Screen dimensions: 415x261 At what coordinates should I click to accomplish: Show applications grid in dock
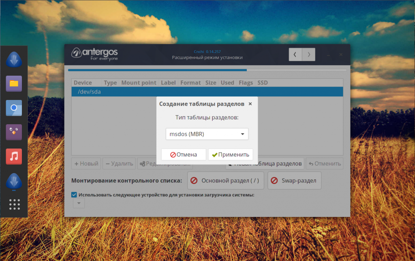15,204
